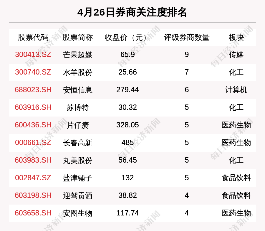This screenshot has height=231, width=265.
Task: Click sector 医药生物 in 安图生物 row
Action: coord(236,213)
